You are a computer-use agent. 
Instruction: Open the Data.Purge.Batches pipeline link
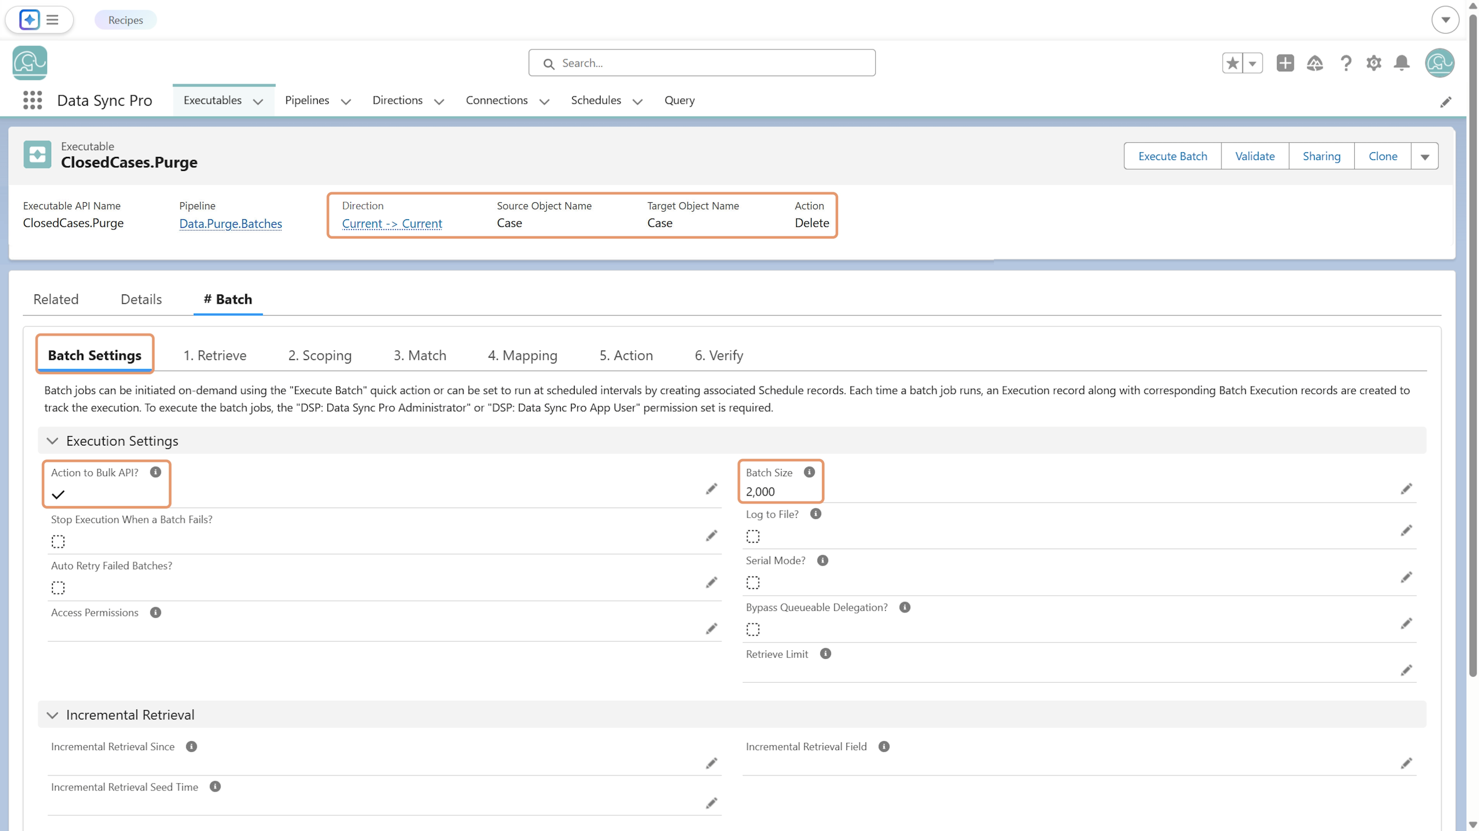pos(230,223)
